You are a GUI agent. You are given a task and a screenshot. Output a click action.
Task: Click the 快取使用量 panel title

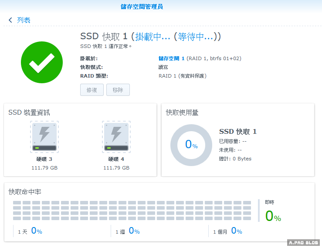pos(182,112)
